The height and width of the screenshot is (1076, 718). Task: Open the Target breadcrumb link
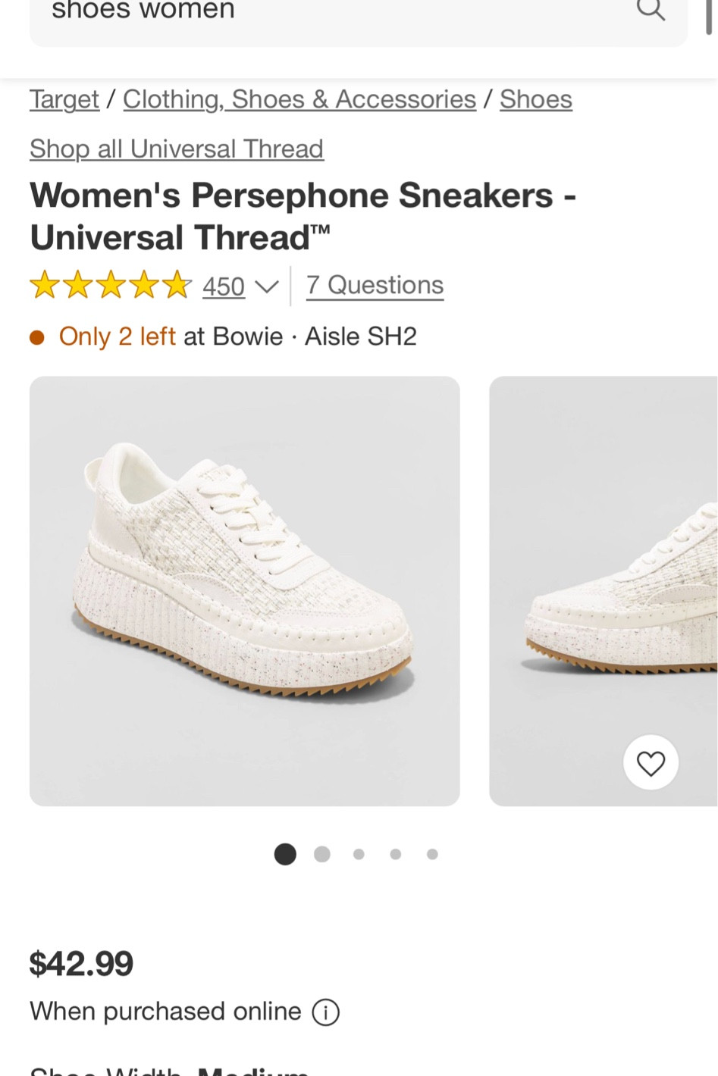pos(64,99)
